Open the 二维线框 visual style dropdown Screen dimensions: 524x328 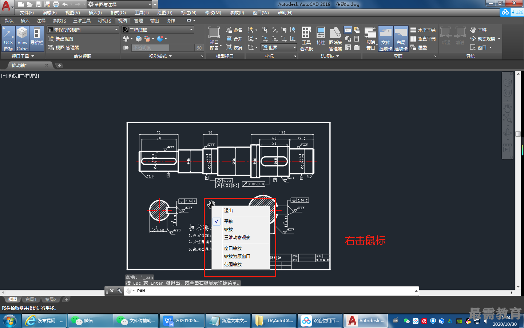[158, 30]
